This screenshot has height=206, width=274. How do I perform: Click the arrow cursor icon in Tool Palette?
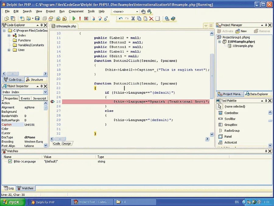(x=220, y=106)
